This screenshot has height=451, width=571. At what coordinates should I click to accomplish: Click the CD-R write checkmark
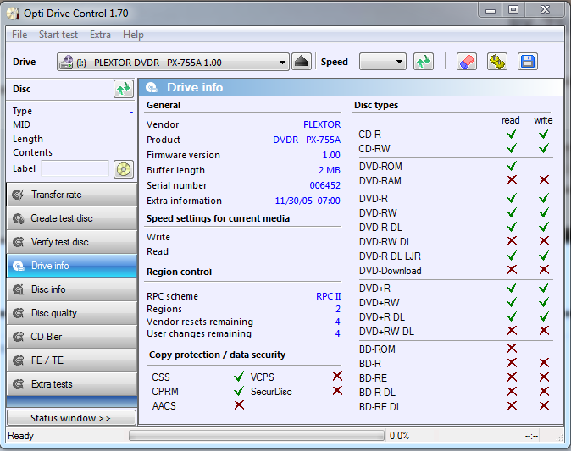click(x=544, y=134)
